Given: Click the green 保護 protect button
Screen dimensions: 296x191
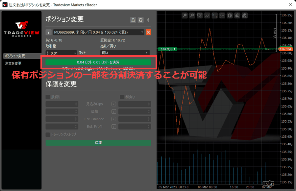Looking at the screenshot, I should click(x=98, y=143).
